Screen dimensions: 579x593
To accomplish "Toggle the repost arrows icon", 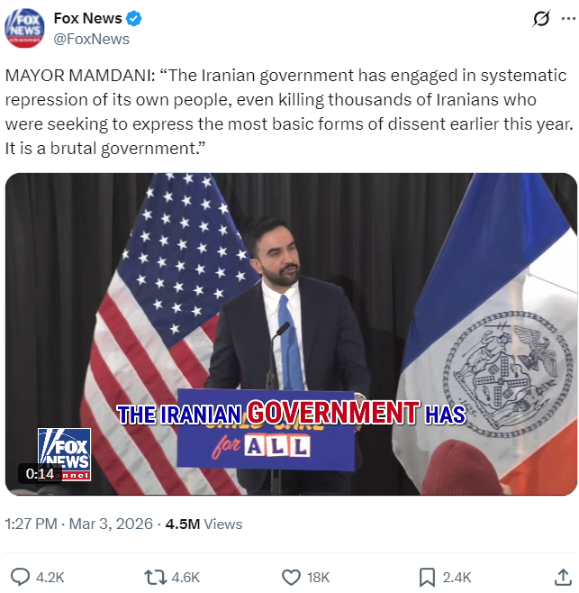I will coord(155,577).
